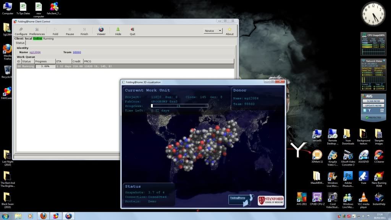The width and height of the screenshot is (391, 220).
Task: Select the Status tab
Action: coord(20,43)
